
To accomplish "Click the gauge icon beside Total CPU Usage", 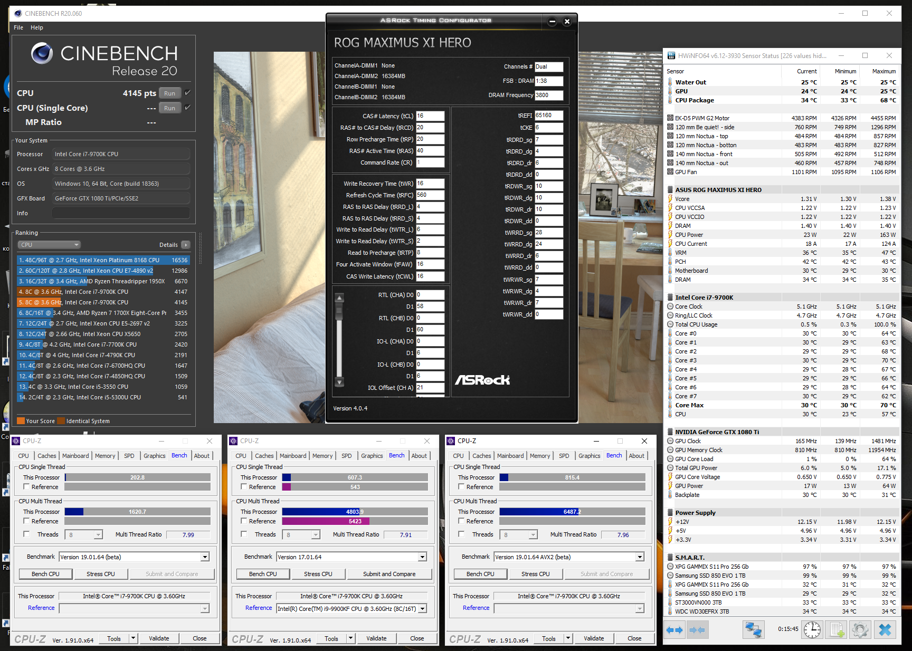I will 670,324.
